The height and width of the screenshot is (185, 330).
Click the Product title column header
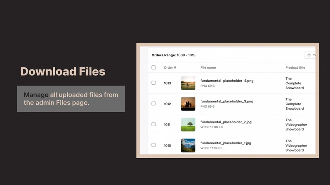pyautogui.click(x=295, y=67)
